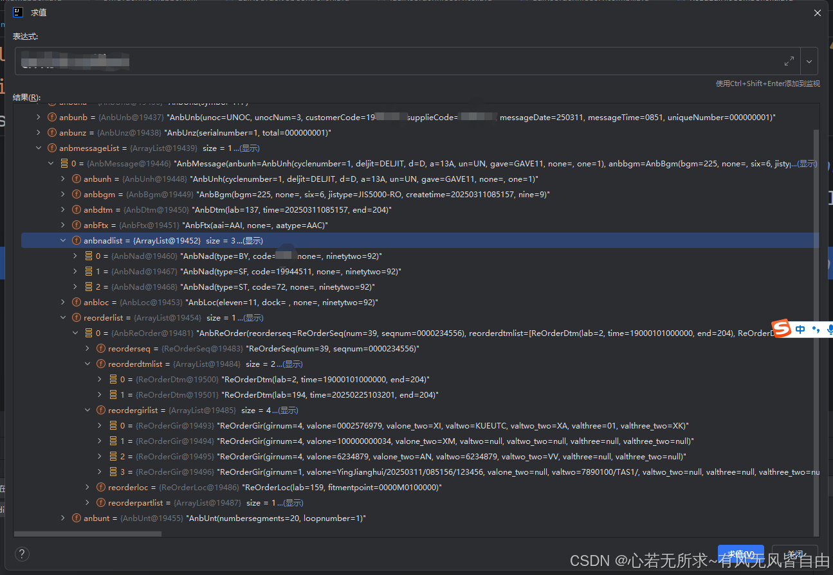Image resolution: width=833 pixels, height=575 pixels.
Task: Click the help question mark icon
Action: [23, 554]
